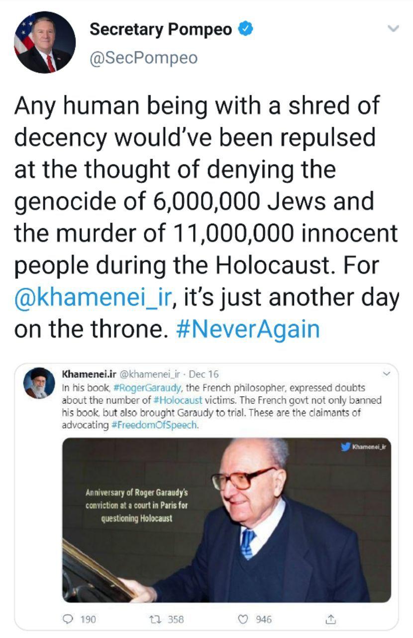The width and height of the screenshot is (413, 638).
Task: Expand the quoted tweet's options chevron
Action: tap(386, 373)
